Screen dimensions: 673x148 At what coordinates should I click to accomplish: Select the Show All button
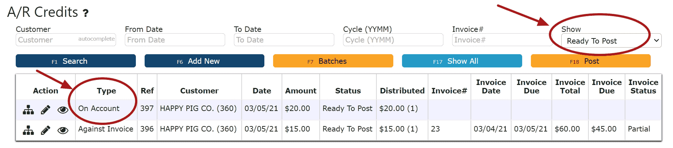click(462, 61)
